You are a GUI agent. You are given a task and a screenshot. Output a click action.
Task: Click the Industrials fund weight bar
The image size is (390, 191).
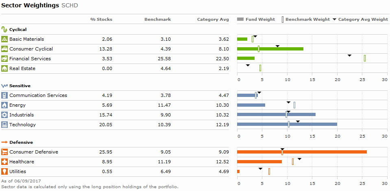(276, 114)
